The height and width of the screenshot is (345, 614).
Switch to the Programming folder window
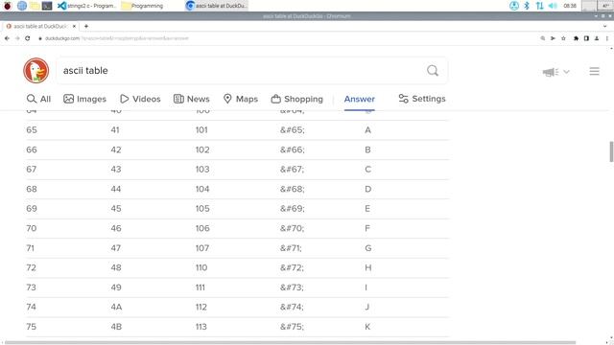pyautogui.click(x=143, y=6)
